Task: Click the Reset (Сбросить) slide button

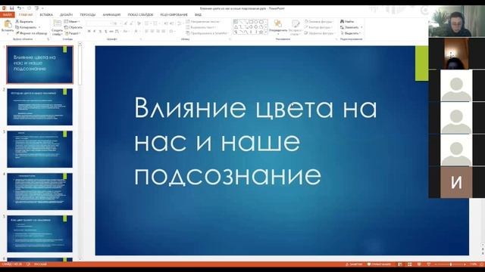Action: point(74,27)
